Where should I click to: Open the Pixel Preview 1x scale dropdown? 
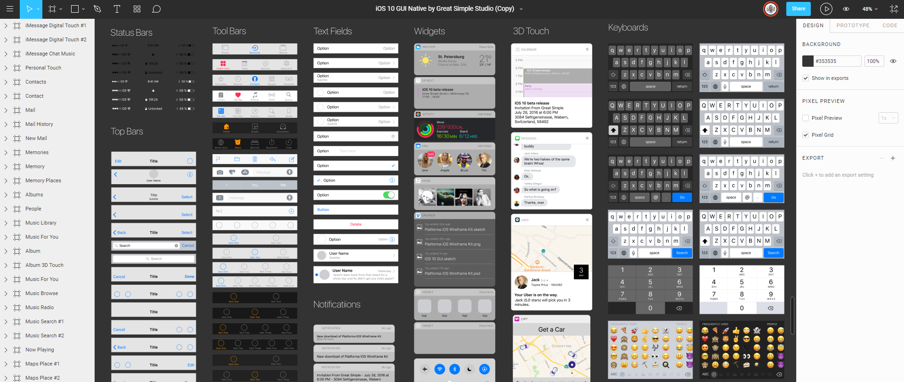888,118
